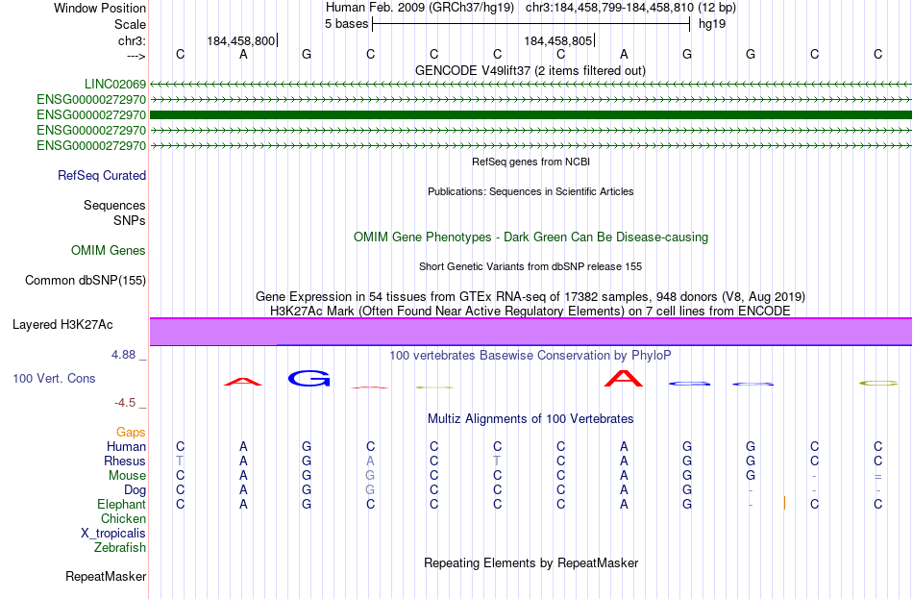Image resolution: width=913 pixels, height=599 pixels.
Task: Click the 4.88 PhyloP upper scale value
Action: coord(123,354)
